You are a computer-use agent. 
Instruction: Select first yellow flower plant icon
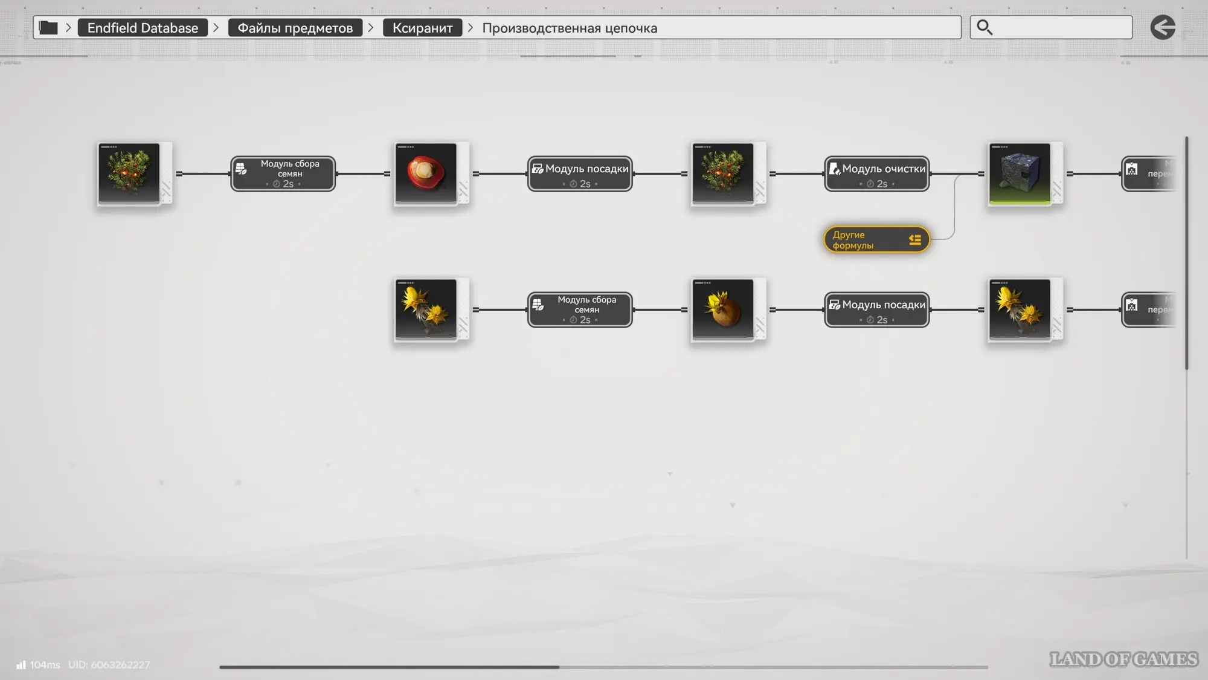coord(426,309)
